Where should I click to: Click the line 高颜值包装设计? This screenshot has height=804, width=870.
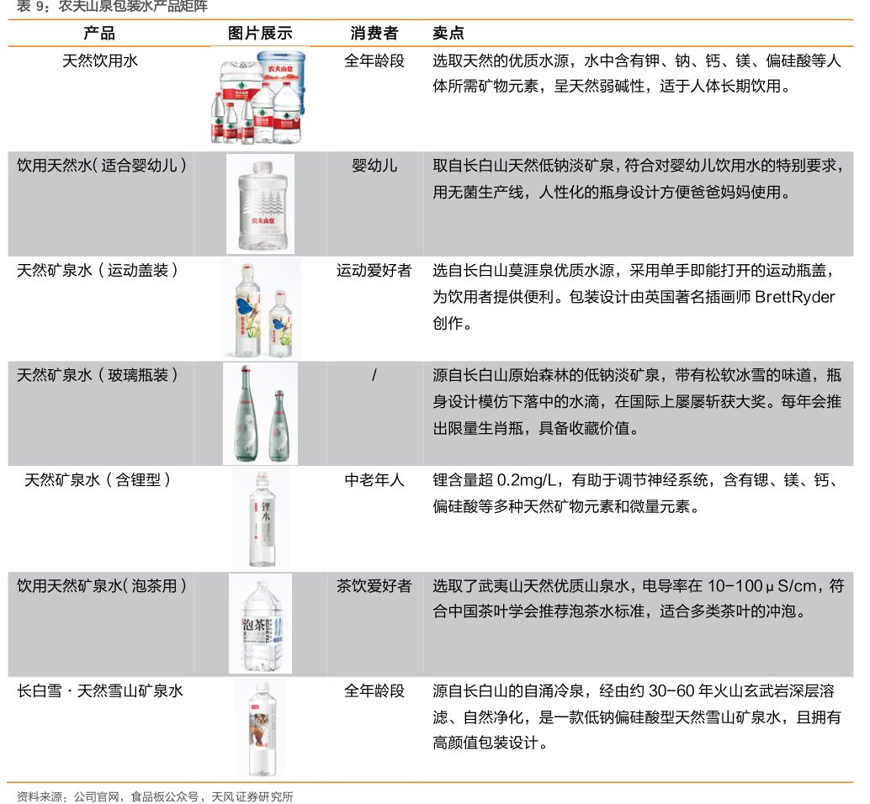click(x=490, y=743)
